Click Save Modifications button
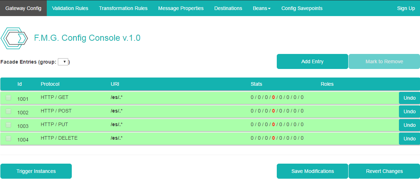Screen dimensions: 420x179 (312, 171)
